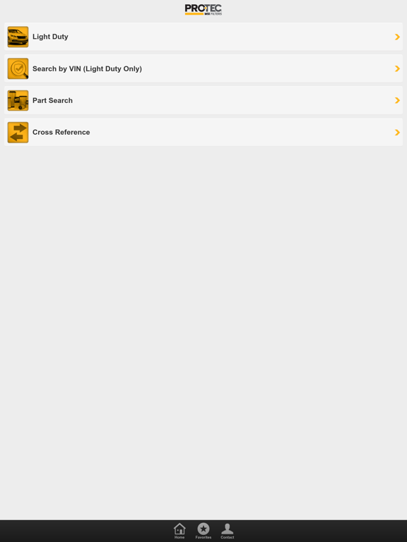Expand Light Duty with its orange chevron

(x=397, y=37)
